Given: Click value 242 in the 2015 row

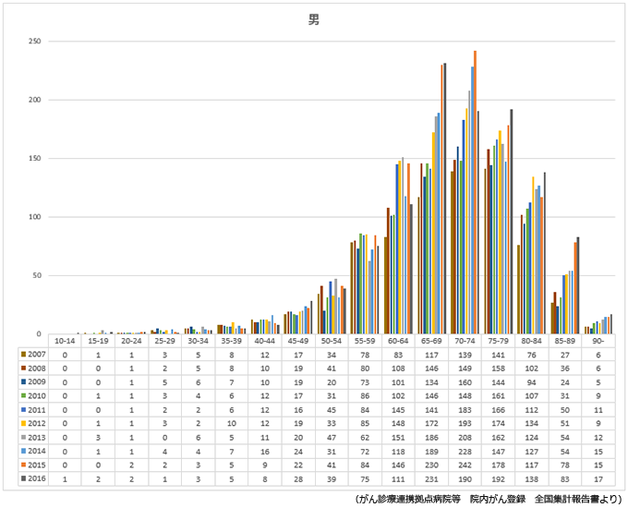Looking at the screenshot, I should pos(466,465).
